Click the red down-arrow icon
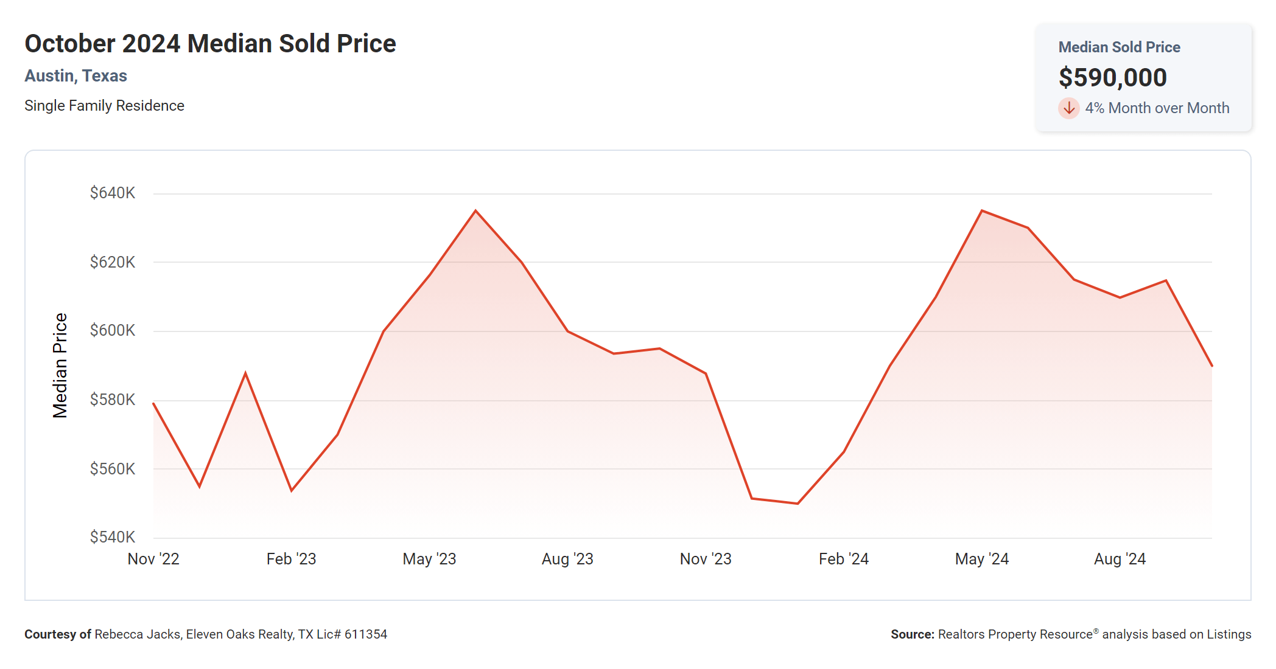Image resolution: width=1276 pixels, height=669 pixels. (x=1068, y=108)
